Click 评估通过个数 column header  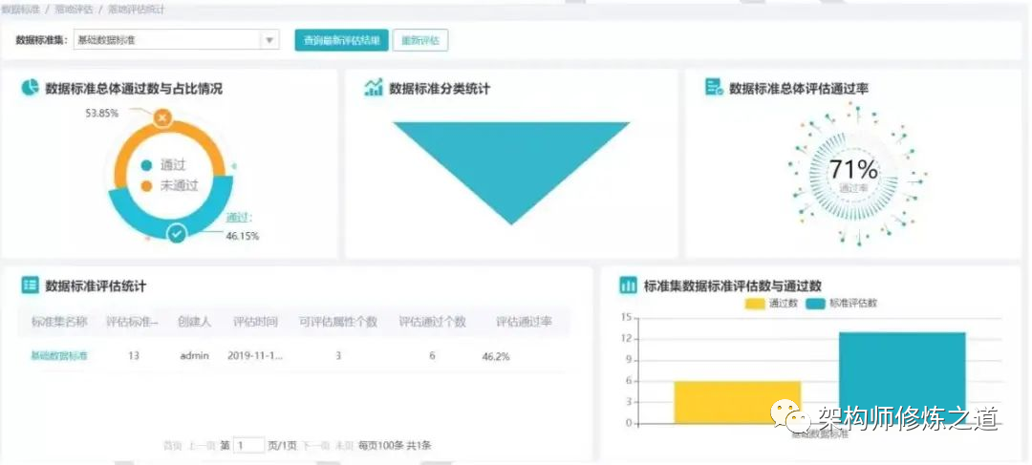[433, 322]
